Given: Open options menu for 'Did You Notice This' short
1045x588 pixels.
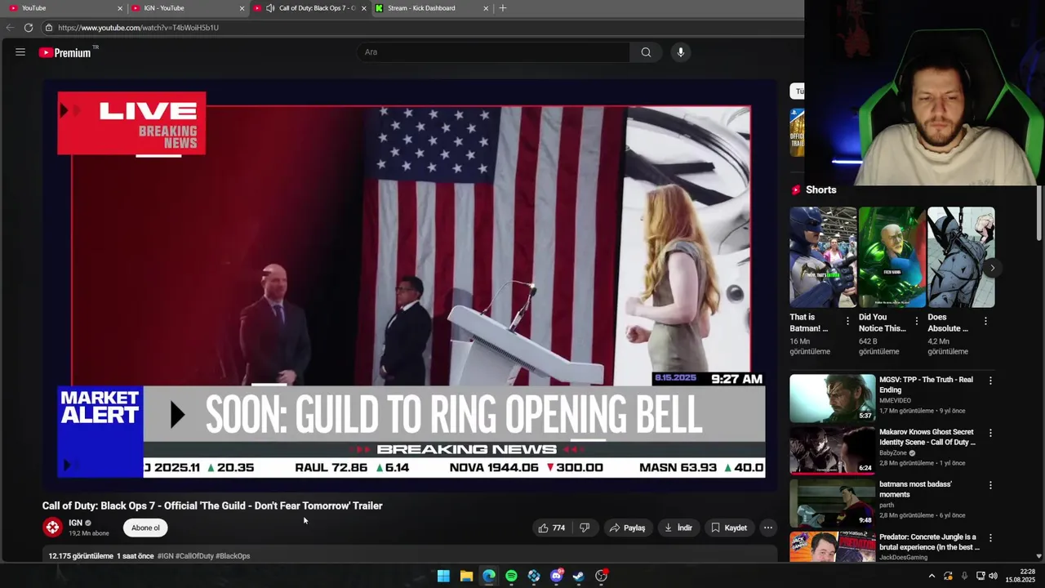Looking at the screenshot, I should click(x=917, y=322).
